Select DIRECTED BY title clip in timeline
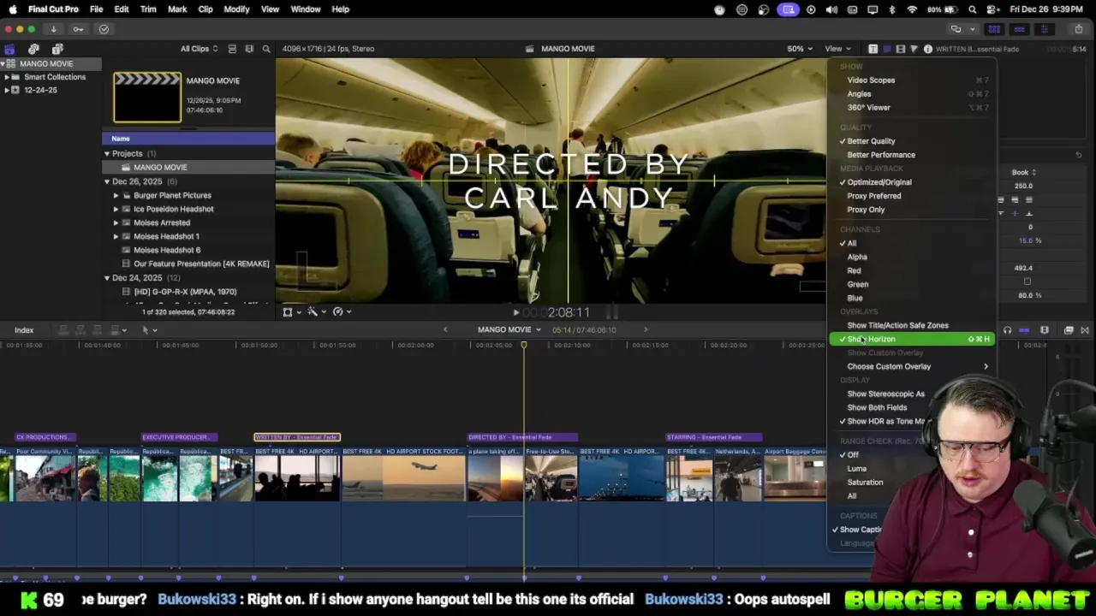This screenshot has height=616, width=1096. [x=522, y=437]
